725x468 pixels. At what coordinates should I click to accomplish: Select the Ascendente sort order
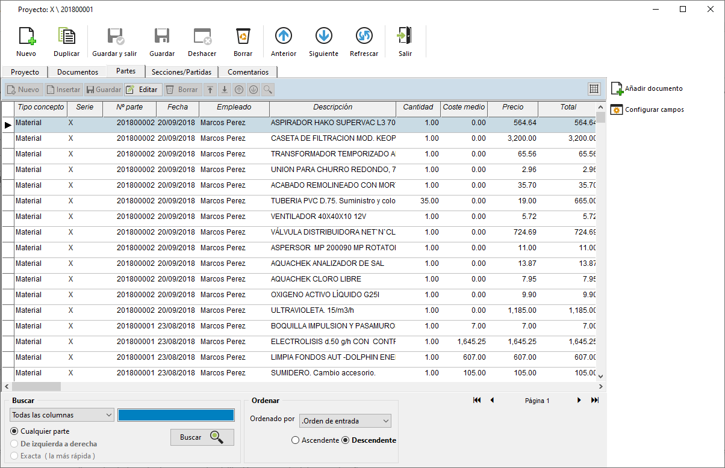point(315,440)
